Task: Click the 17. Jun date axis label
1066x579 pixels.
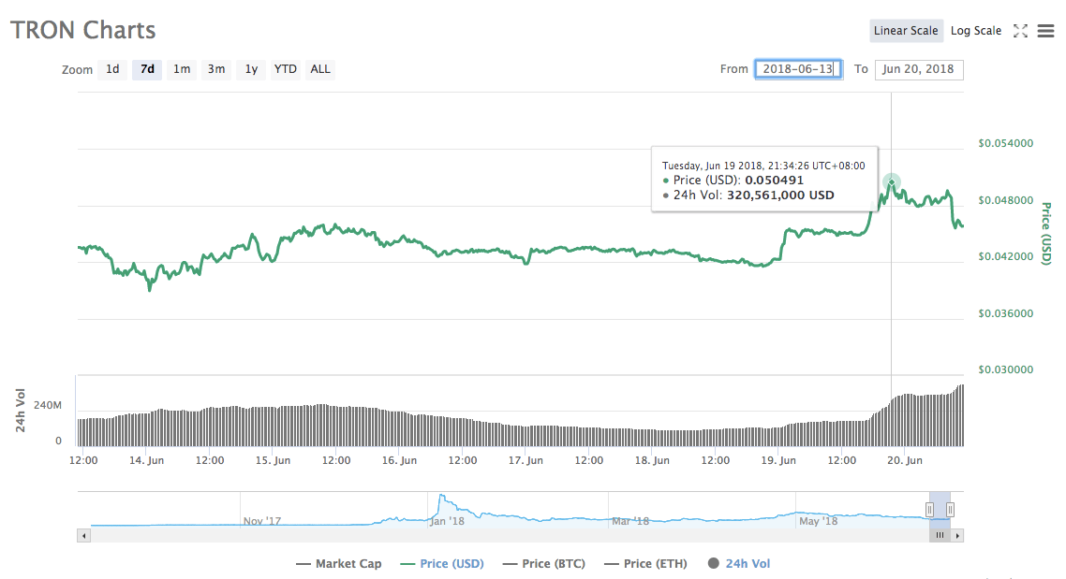Action: 526,460
